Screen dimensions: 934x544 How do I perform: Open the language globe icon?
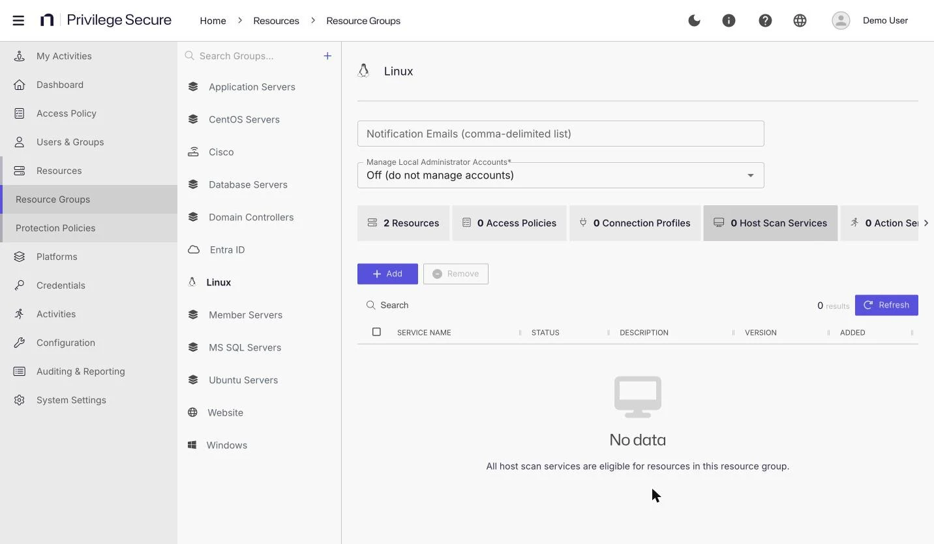800,20
